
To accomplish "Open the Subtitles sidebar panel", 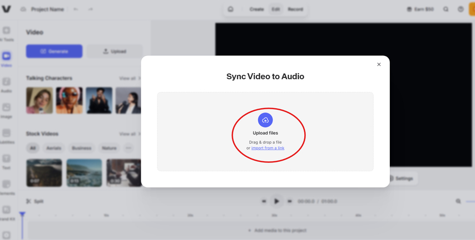I will pyautogui.click(x=6, y=136).
